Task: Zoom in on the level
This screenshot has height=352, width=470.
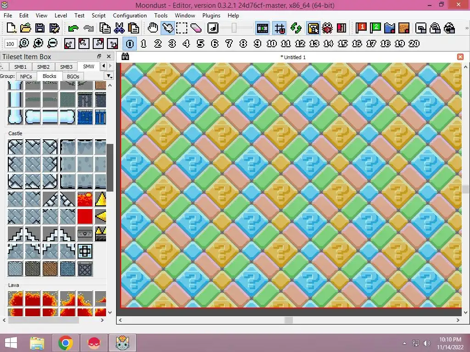Action: (x=38, y=44)
